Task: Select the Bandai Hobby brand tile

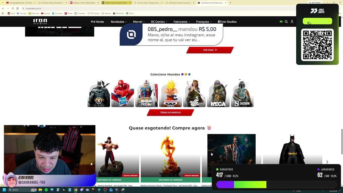Action: (147, 93)
